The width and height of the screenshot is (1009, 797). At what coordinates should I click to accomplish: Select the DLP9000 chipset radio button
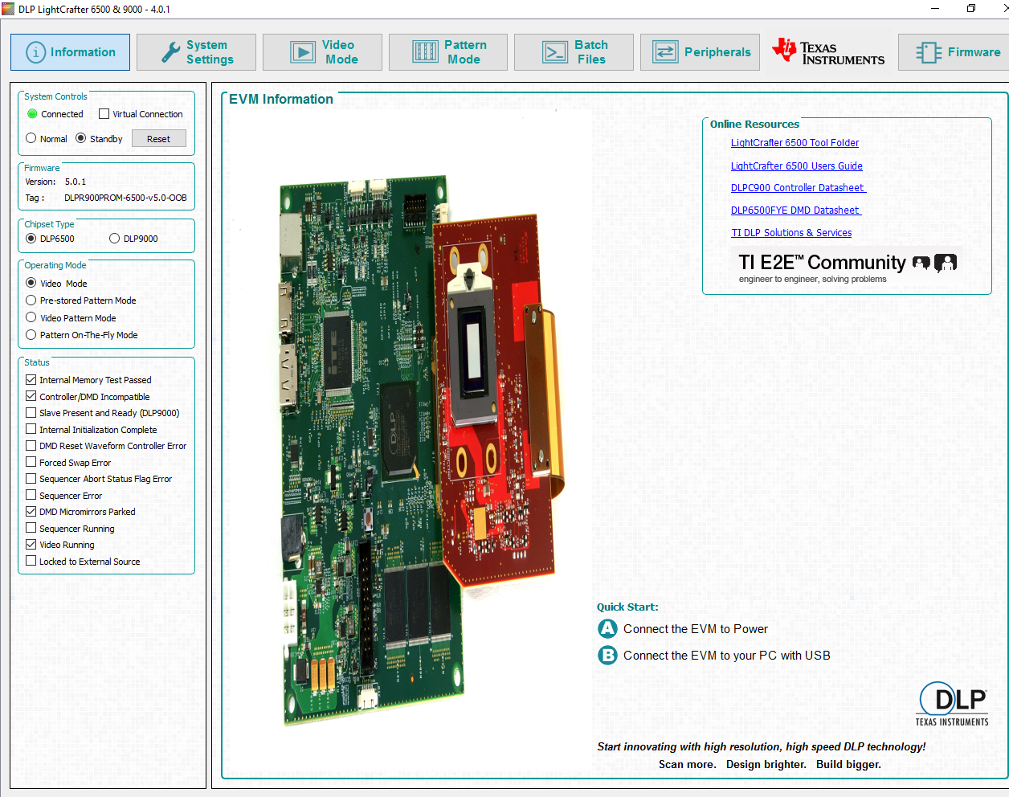pyautogui.click(x=114, y=239)
